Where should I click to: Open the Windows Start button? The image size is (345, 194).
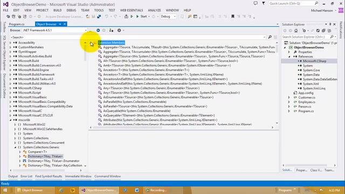coord(5,190)
